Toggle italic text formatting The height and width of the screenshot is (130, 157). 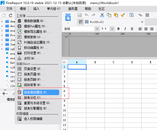(x=125, y=29)
